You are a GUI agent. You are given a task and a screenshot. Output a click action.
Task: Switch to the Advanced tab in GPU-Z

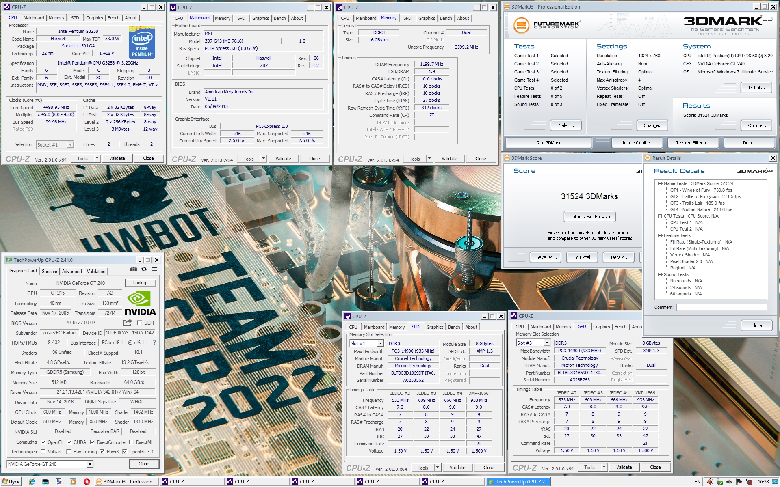coord(72,271)
